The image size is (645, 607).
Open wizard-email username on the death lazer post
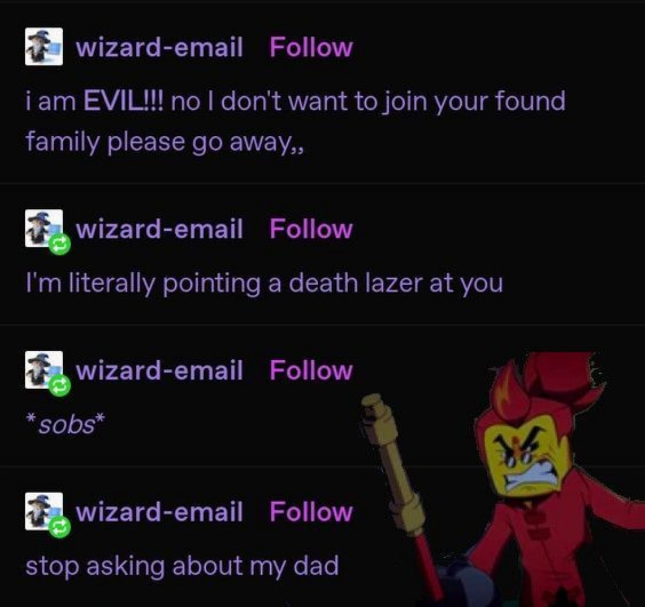coord(159,229)
